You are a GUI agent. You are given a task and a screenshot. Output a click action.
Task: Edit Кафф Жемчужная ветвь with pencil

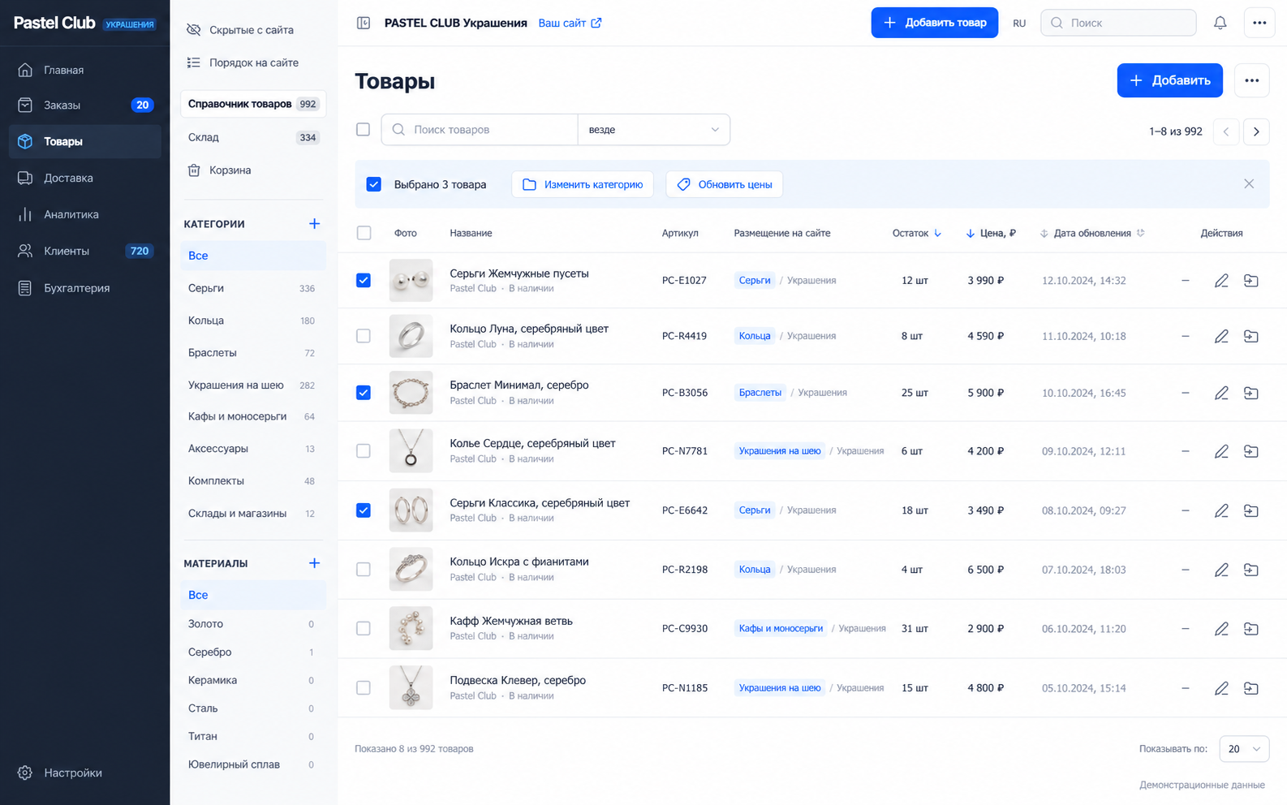(x=1221, y=629)
